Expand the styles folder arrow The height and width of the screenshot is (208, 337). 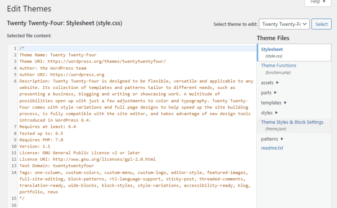[276, 113]
